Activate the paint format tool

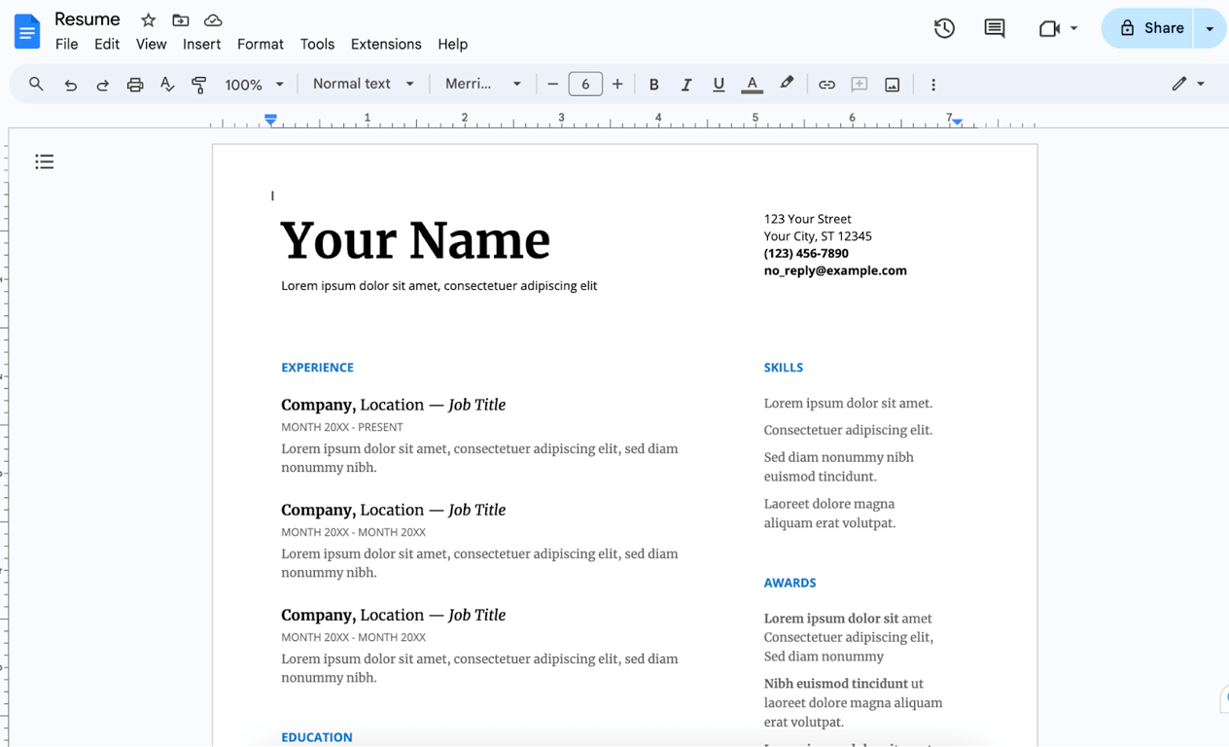pyautogui.click(x=199, y=85)
